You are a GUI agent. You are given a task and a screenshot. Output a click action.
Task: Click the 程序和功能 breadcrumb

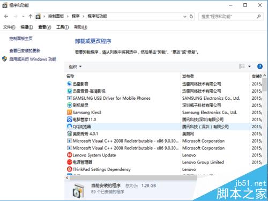coord(97,17)
